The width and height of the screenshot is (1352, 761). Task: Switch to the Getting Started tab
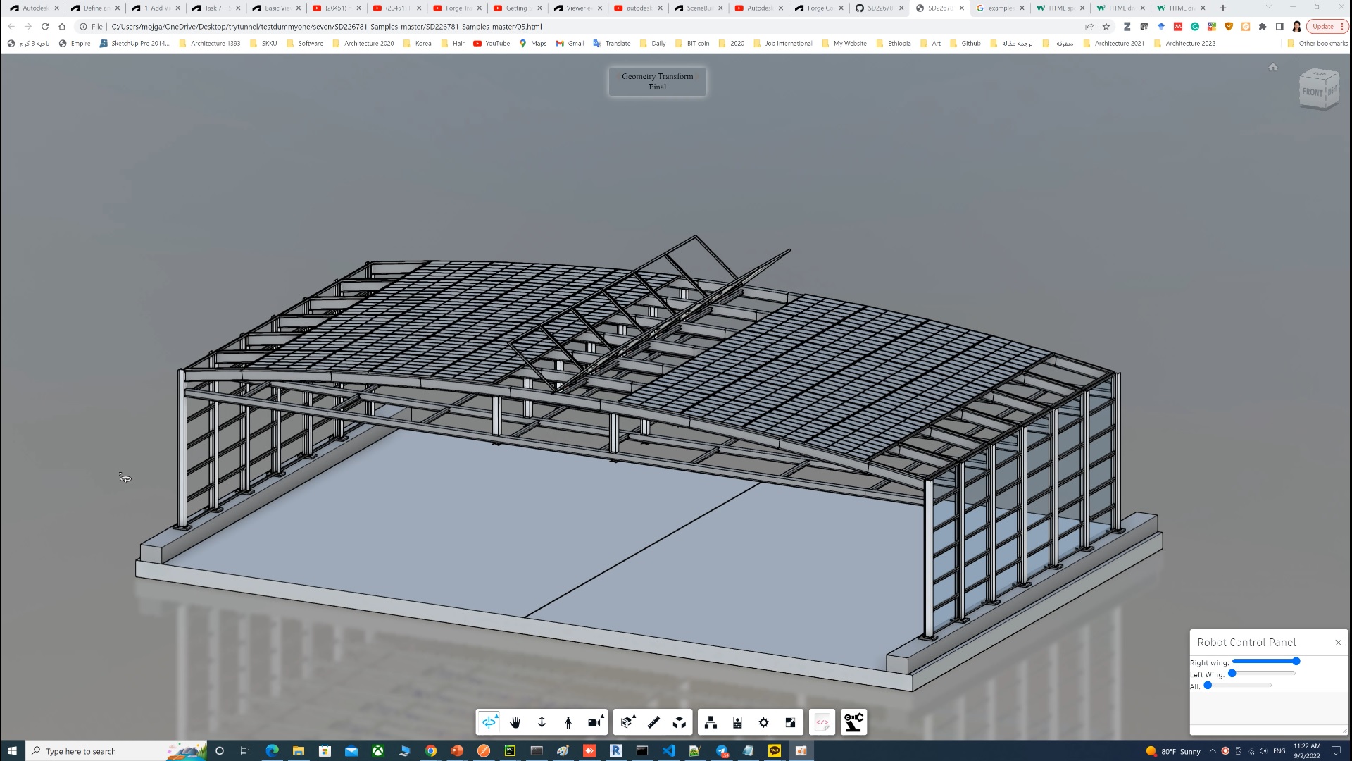click(x=518, y=8)
